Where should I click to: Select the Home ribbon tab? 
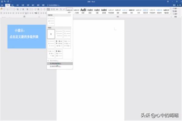pos(8,5)
